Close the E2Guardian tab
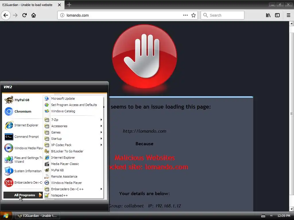This screenshot has width=294, height=220. [x=59, y=5]
